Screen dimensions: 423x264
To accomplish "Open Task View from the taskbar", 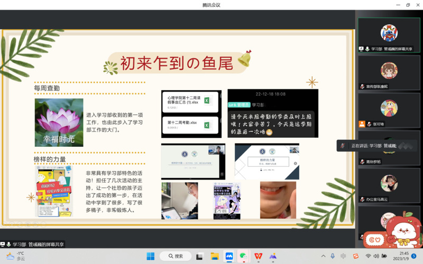I will 200,256.
